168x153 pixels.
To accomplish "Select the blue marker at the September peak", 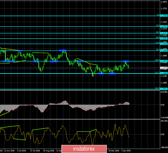I will 63,50.
